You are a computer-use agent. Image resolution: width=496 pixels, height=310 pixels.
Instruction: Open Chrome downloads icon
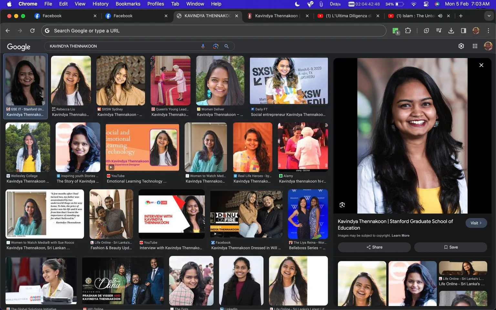tap(451, 31)
